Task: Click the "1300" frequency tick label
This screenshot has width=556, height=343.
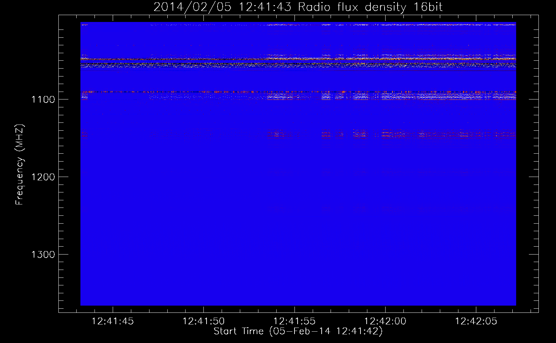Action: 43,255
